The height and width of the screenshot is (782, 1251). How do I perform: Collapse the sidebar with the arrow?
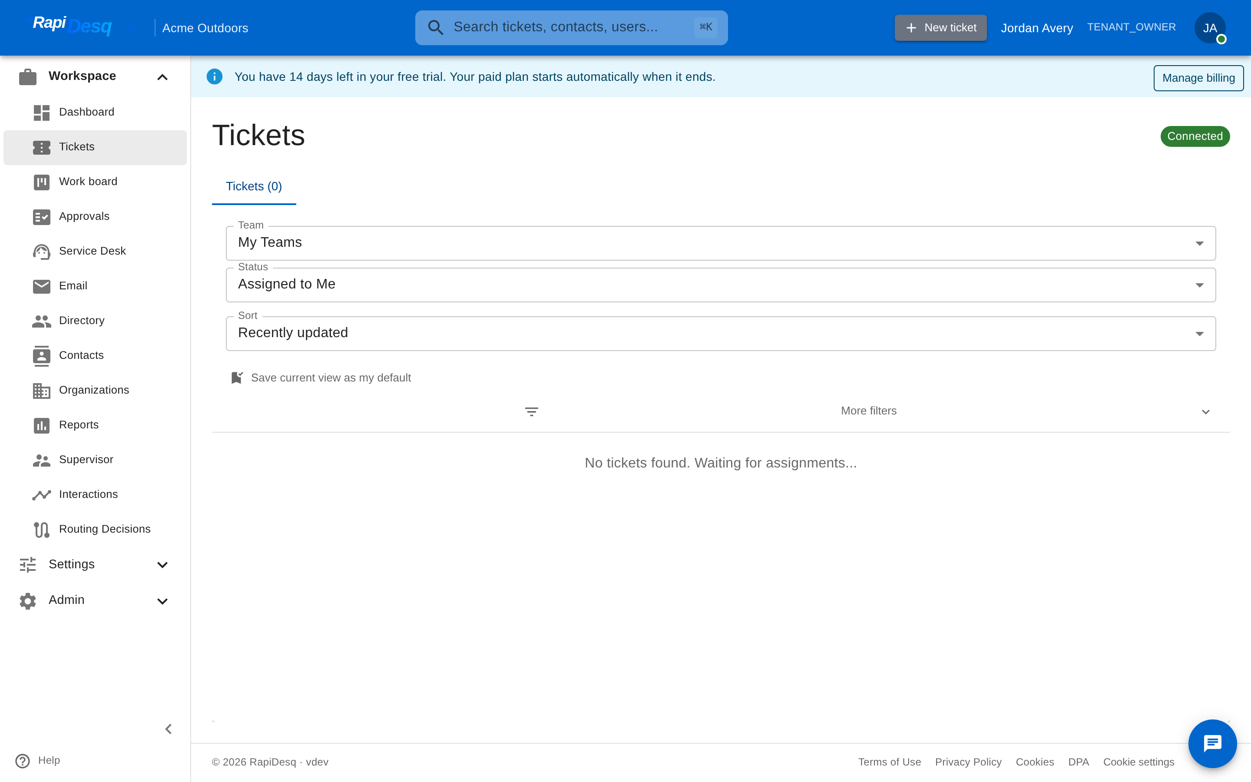coord(169,729)
